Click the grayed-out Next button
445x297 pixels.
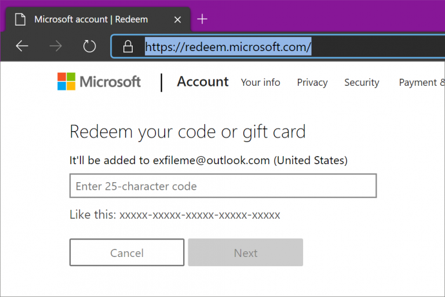[x=246, y=253]
